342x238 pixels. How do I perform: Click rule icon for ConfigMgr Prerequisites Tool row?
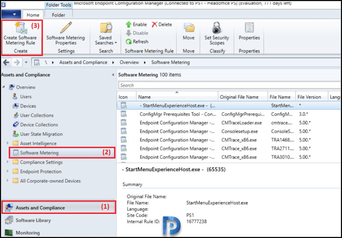tap(124, 114)
